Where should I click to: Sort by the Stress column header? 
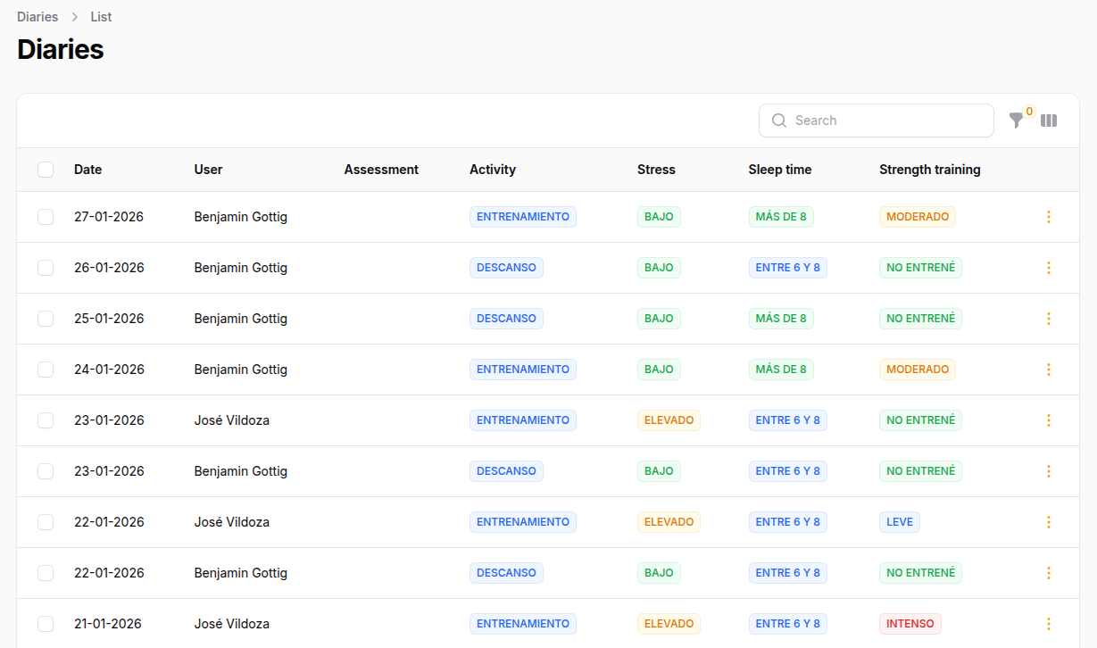click(x=656, y=170)
